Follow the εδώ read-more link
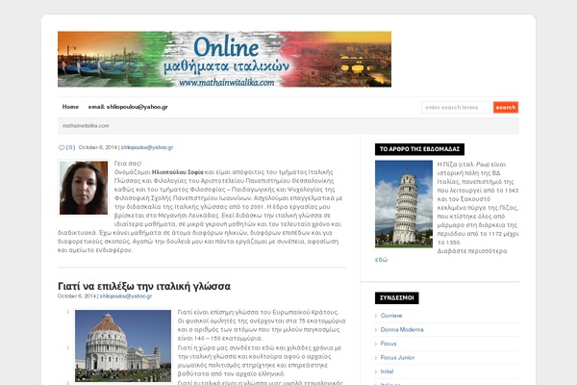Screen dimensions: 577x385 [x=381, y=260]
